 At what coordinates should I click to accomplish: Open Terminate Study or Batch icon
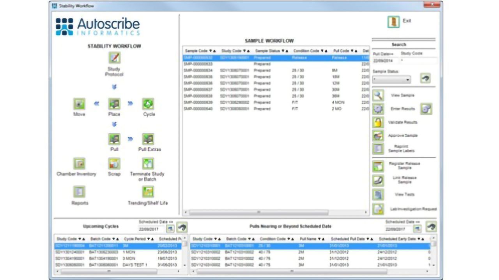point(148,163)
